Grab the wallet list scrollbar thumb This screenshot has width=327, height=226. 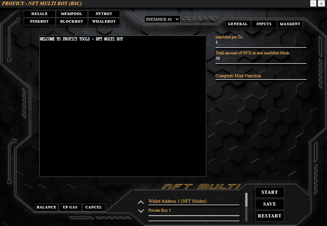click(x=246, y=200)
